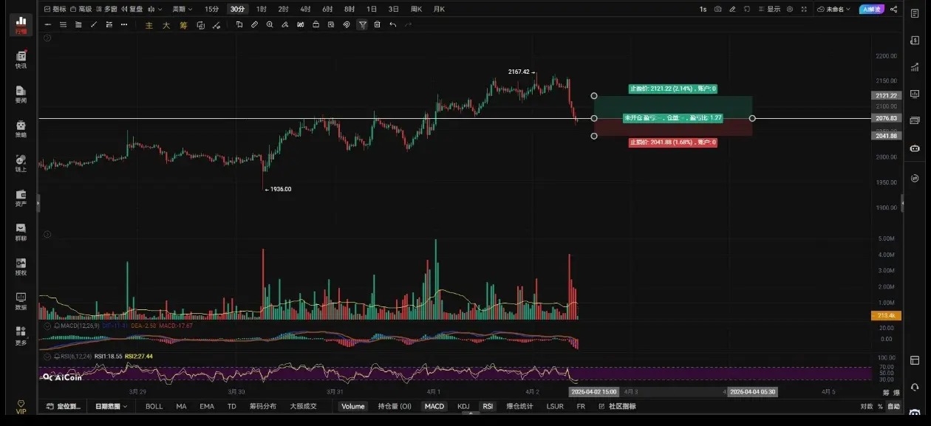This screenshot has width=931, height=426.
Task: Open the 未命名 layout dropdown
Action: tap(834, 9)
